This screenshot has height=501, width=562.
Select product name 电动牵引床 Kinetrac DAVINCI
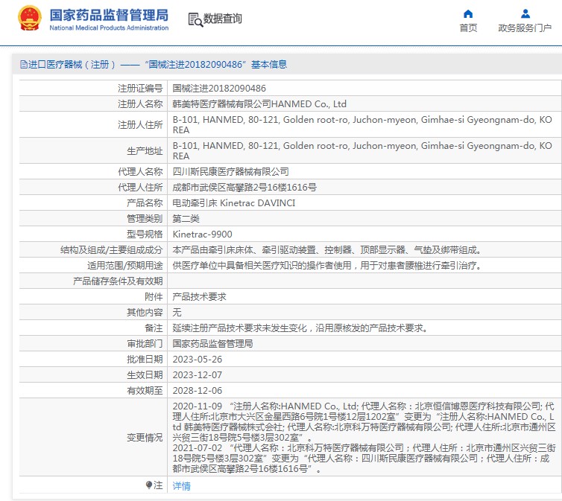click(234, 203)
